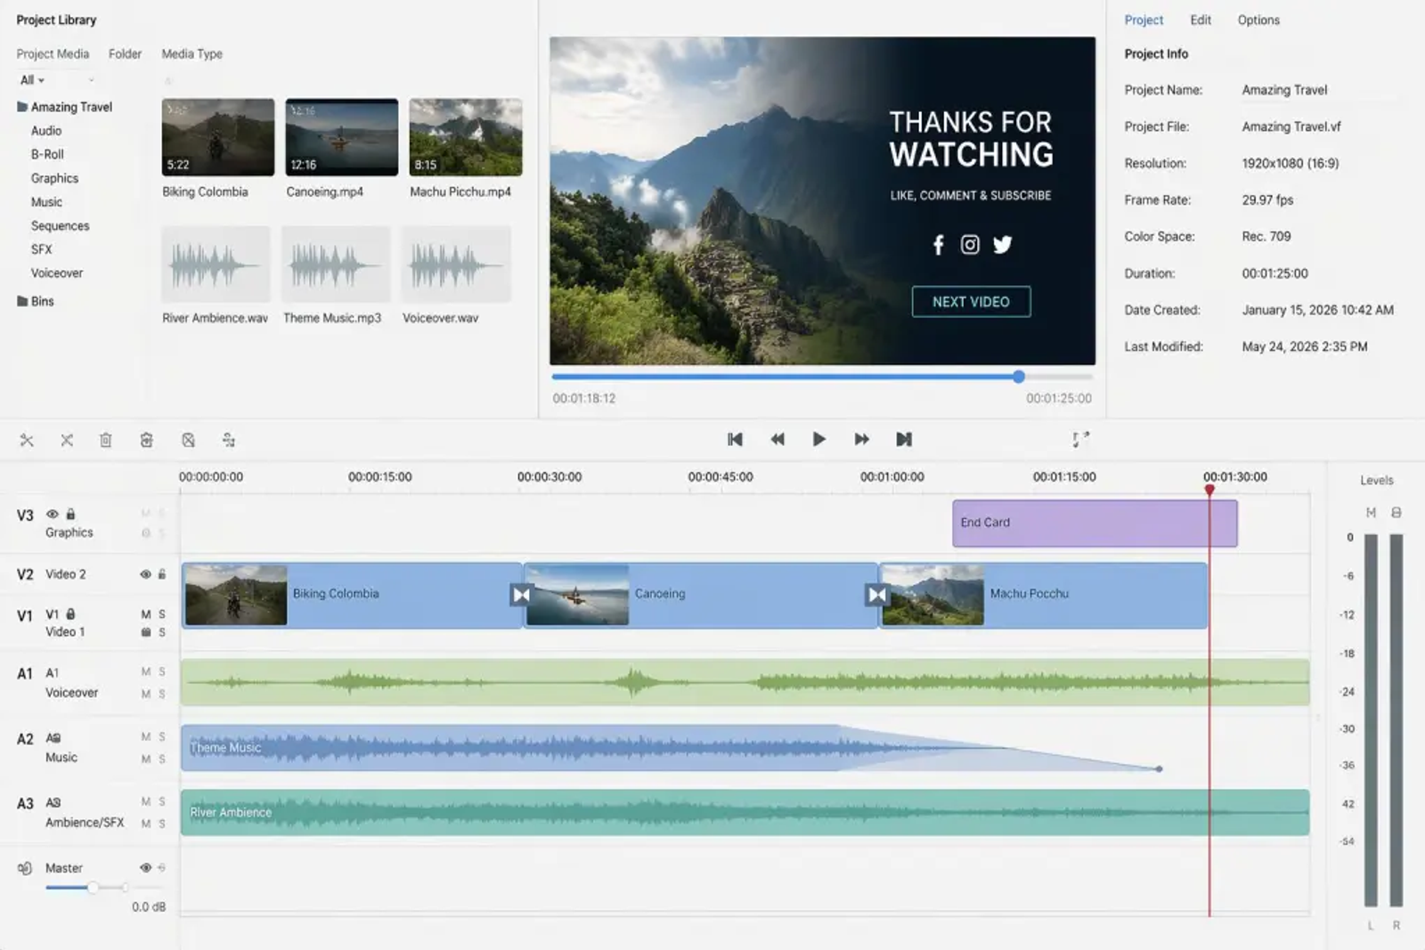
Task: Select the Canoeing.mp4 thumbnail in Project Library
Action: (x=342, y=137)
